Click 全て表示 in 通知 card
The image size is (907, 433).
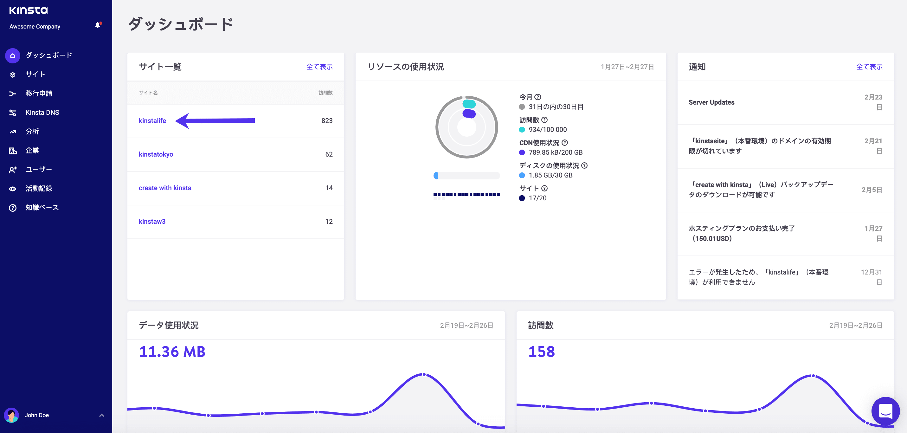[869, 67]
